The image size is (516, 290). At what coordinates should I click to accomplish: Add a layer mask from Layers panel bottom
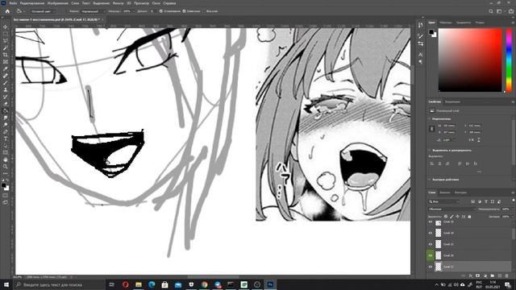(478, 275)
